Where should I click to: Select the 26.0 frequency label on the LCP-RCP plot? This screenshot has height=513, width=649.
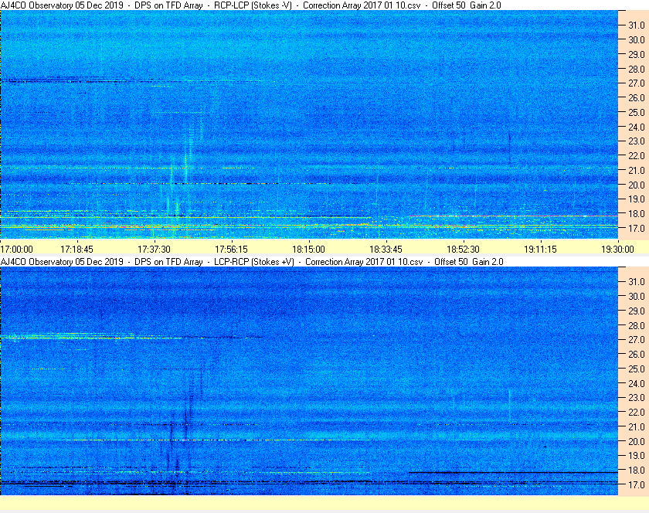[x=637, y=354]
